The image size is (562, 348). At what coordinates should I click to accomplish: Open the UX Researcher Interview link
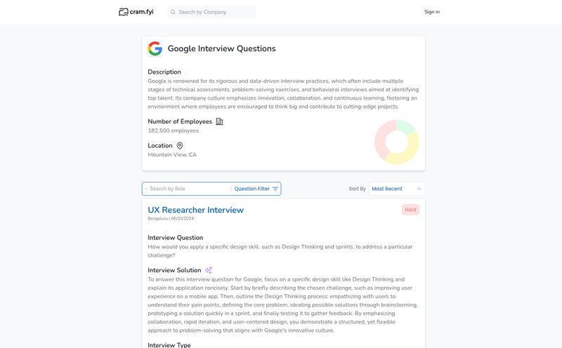[x=195, y=210]
